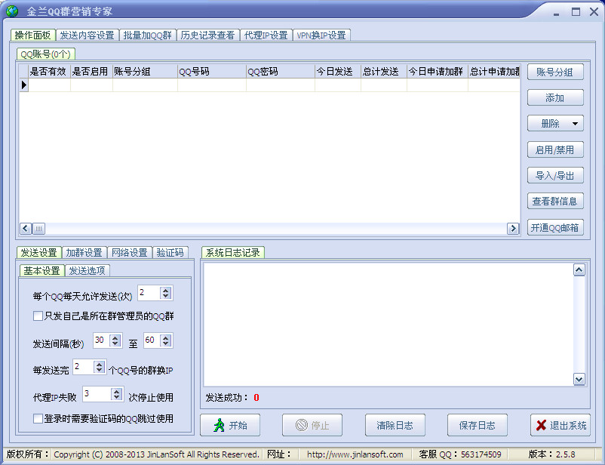Click the log panel scroll up arrow
This screenshot has height=465, width=605.
[x=579, y=270]
